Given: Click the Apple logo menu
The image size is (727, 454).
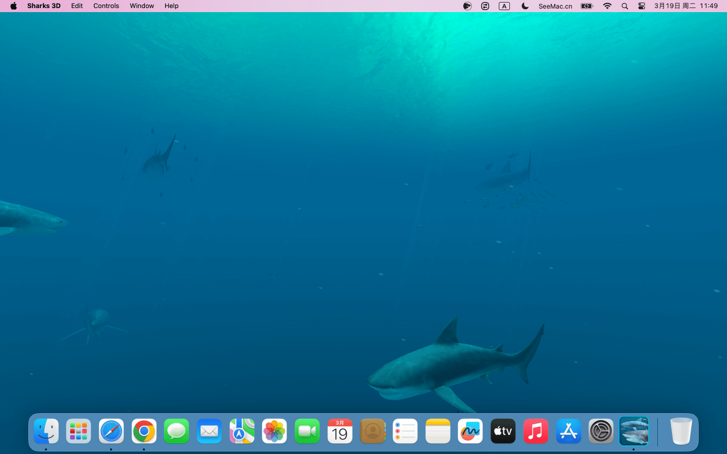Looking at the screenshot, I should (x=14, y=6).
